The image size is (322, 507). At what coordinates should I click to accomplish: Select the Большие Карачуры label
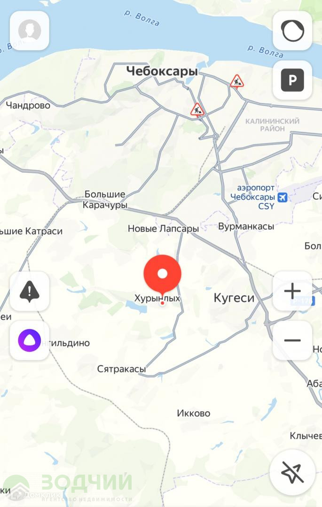point(105,200)
